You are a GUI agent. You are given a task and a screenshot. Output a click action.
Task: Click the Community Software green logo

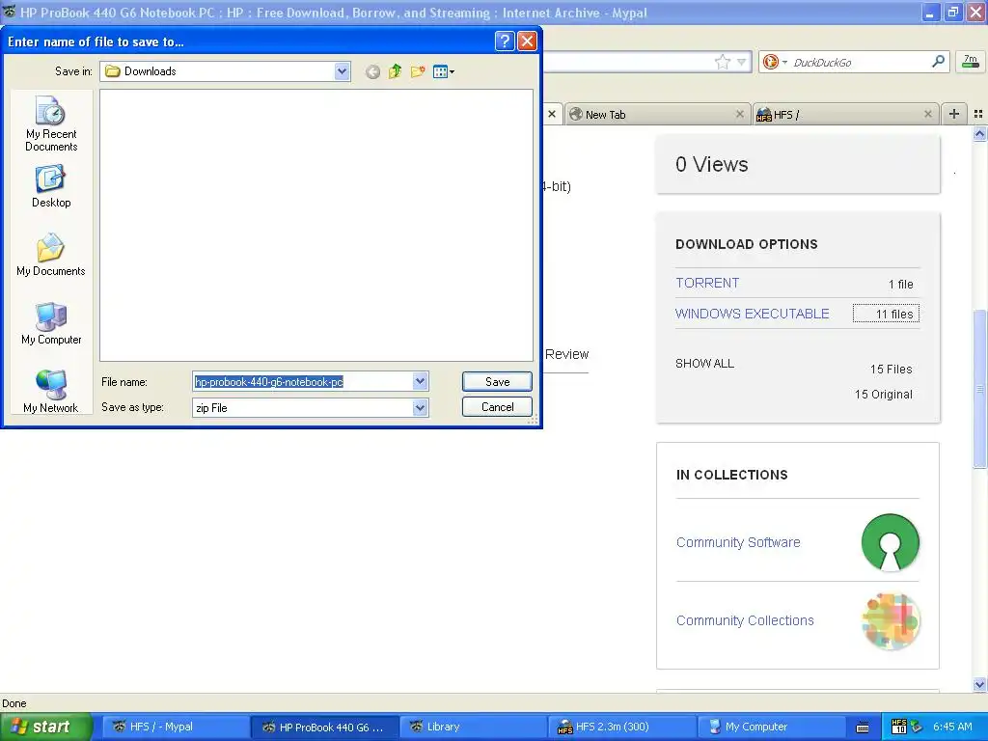[890, 542]
